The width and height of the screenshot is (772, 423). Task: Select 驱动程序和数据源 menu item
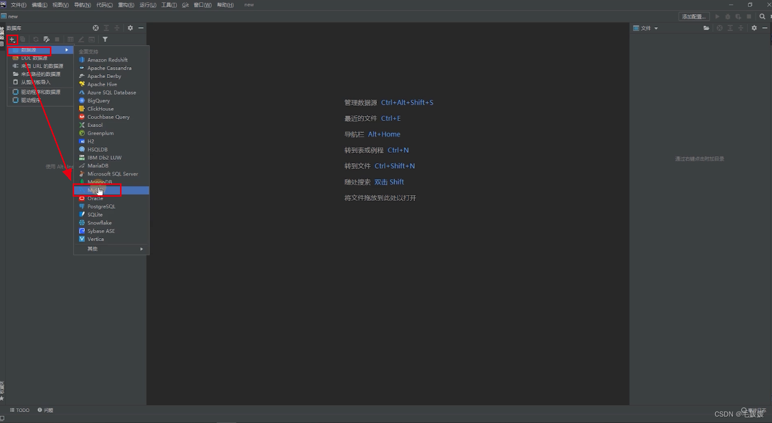tap(40, 92)
